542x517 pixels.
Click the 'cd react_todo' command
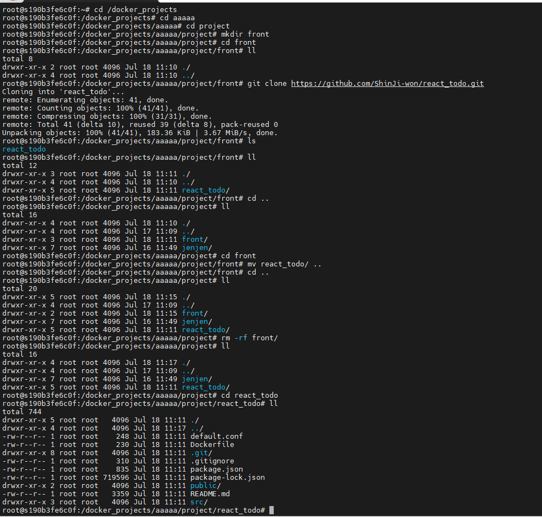point(249,396)
